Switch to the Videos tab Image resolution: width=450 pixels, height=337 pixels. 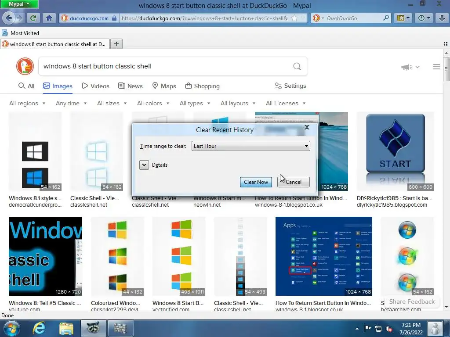pos(95,86)
